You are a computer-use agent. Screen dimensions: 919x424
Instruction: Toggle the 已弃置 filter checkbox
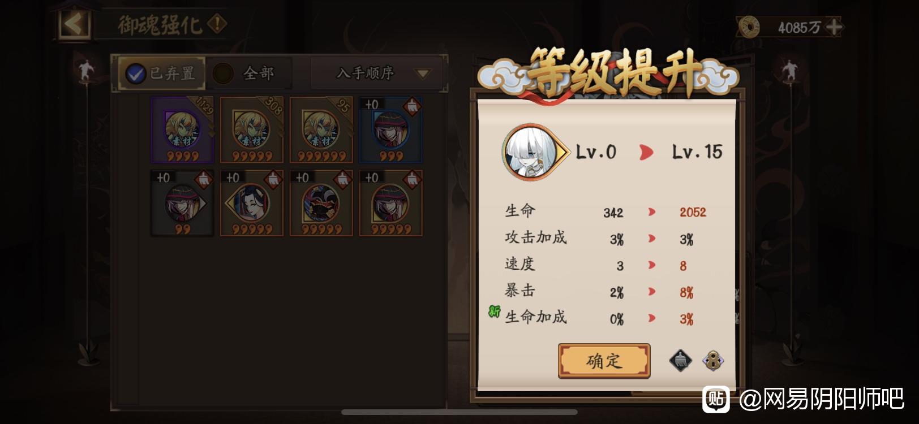135,73
